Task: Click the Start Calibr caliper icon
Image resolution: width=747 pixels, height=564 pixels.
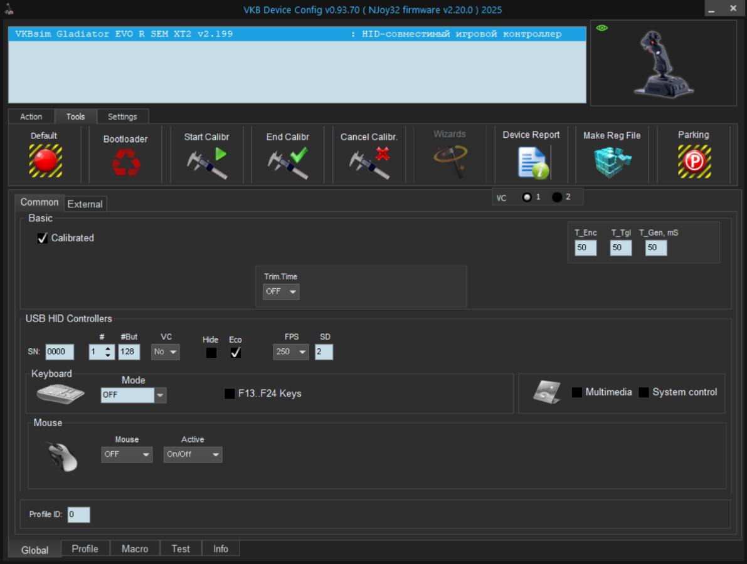Action: pos(207,164)
